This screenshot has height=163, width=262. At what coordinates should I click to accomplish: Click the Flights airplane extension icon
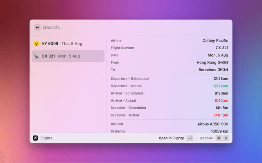[36, 138]
